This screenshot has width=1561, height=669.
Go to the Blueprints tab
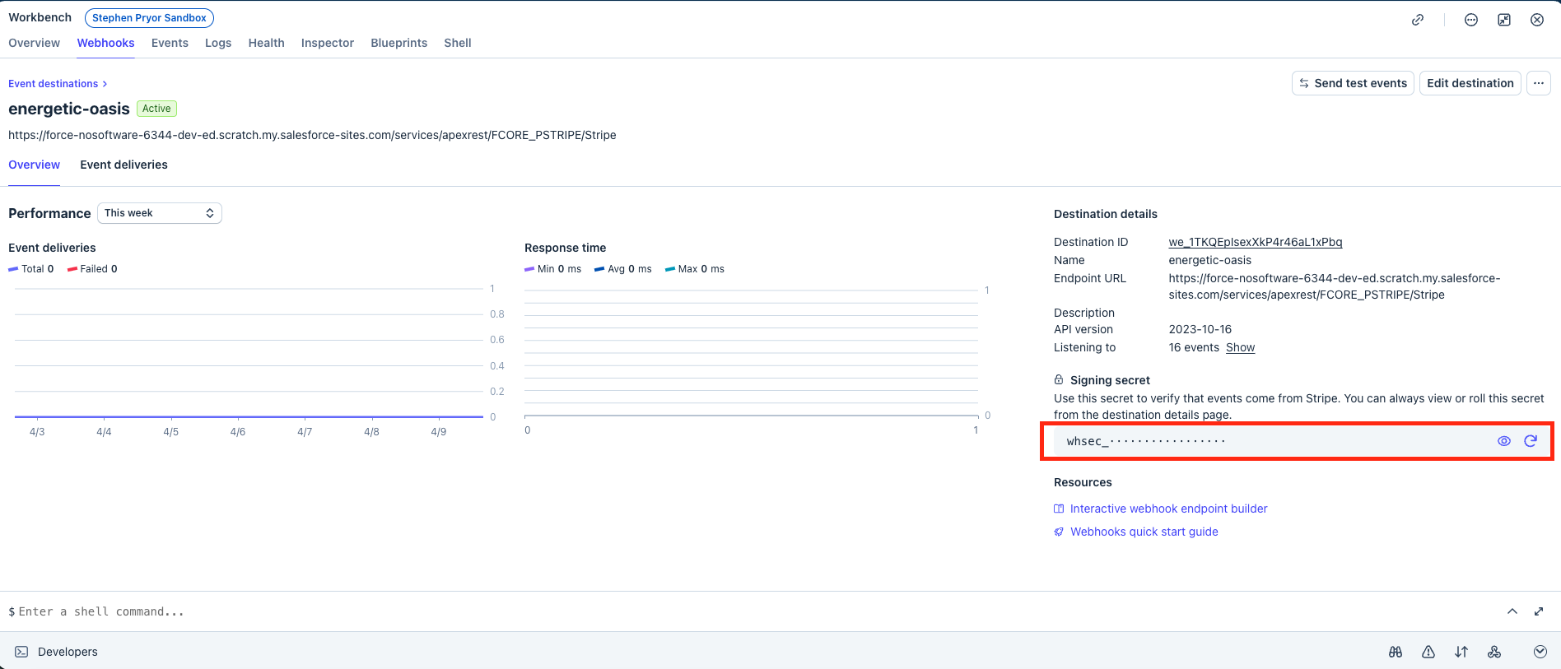click(x=399, y=43)
